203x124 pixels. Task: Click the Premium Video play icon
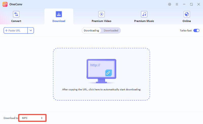click(x=101, y=14)
